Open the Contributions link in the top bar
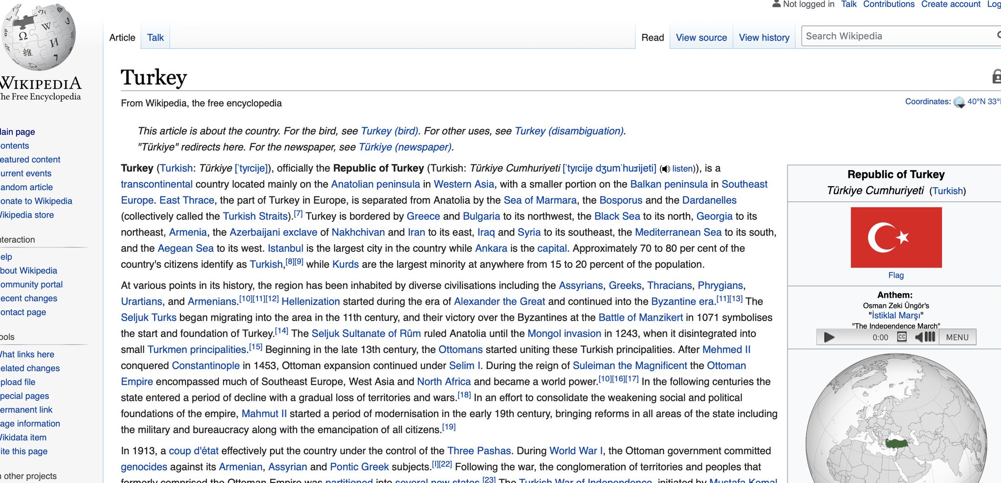The height and width of the screenshot is (483, 1001). [889, 4]
